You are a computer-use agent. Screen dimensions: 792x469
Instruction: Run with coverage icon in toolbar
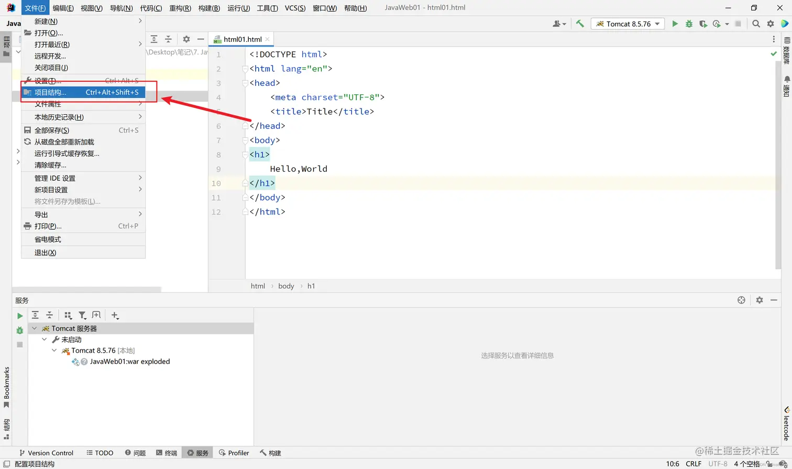point(703,24)
